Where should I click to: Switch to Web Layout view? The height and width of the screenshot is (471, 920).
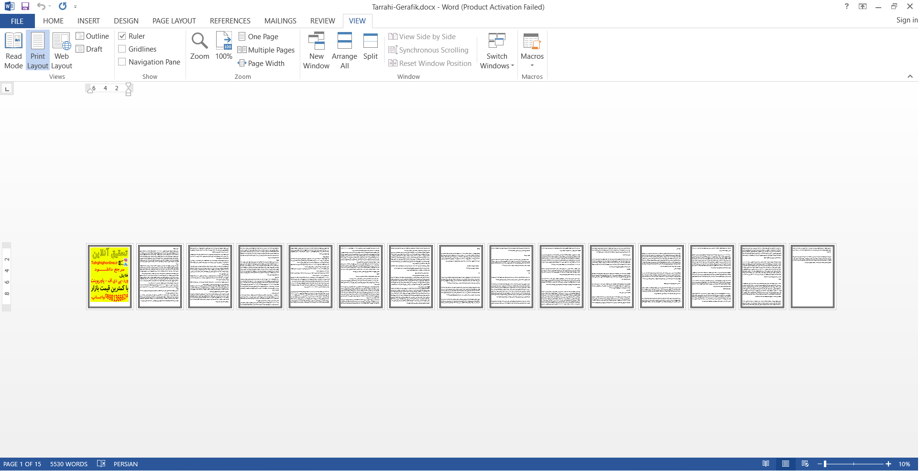coord(62,51)
